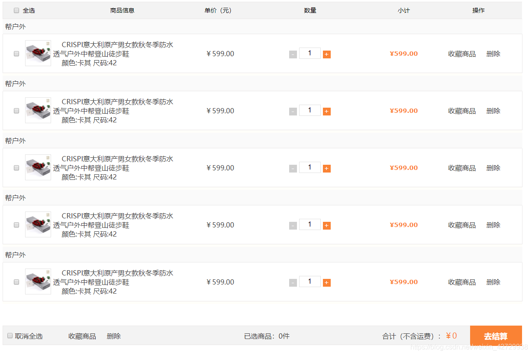Increase quantity of the last product
Viewport: 532px width, 355px height.
[x=326, y=281]
